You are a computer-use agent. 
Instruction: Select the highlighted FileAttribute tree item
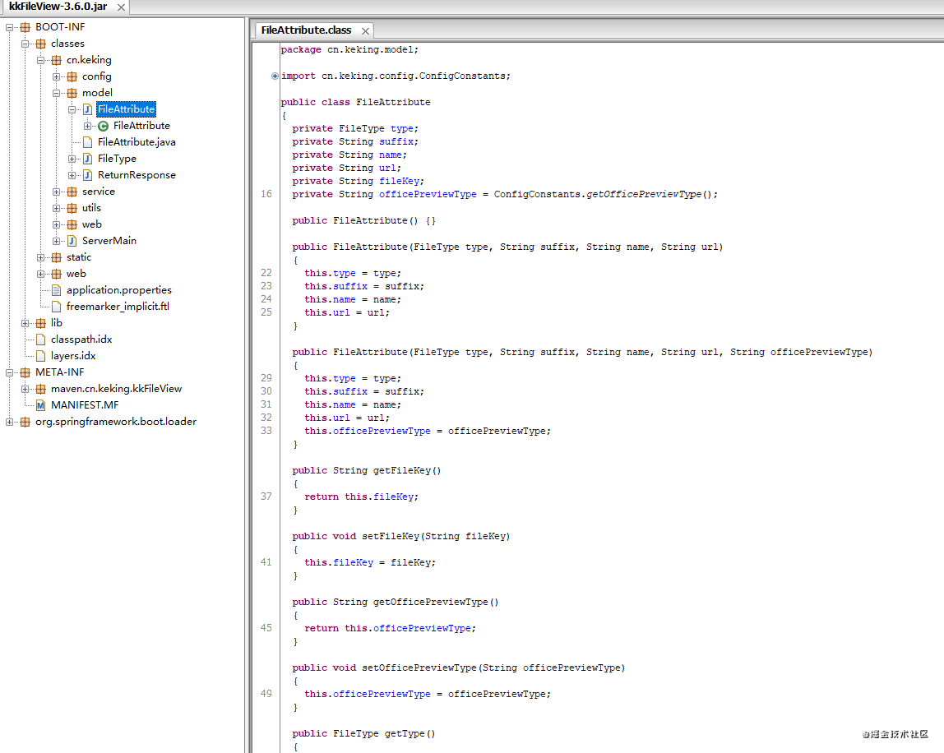pos(127,109)
